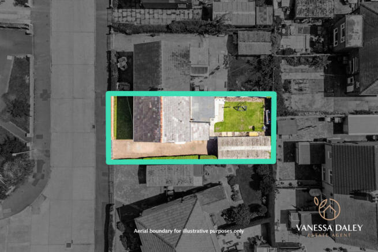Click the Vanessa Daley leaf house logo
Screen dimensions: 378x252
click(330, 208)
